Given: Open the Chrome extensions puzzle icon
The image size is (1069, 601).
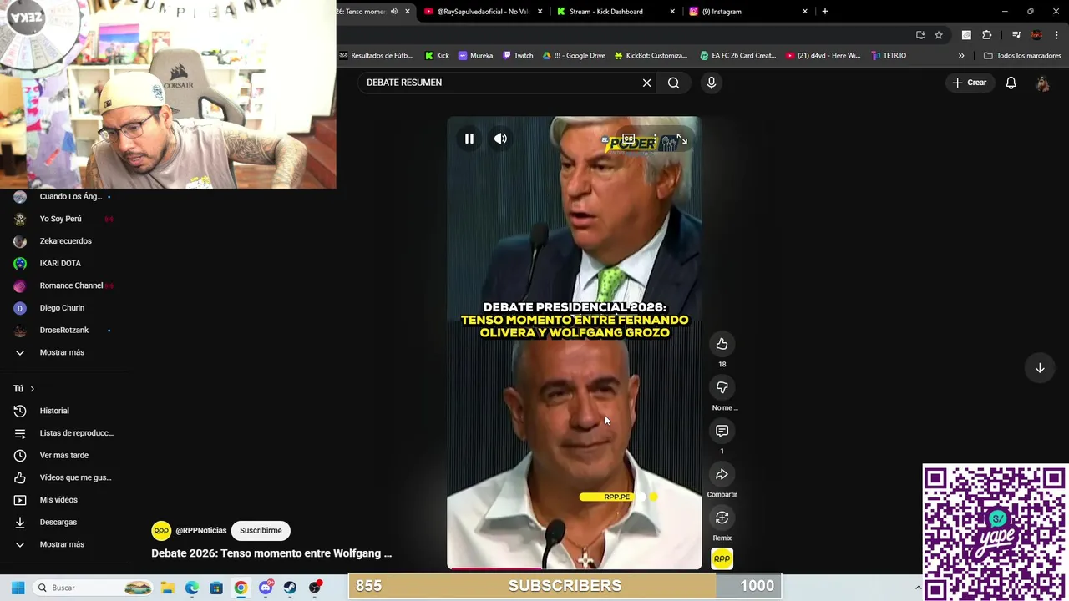Looking at the screenshot, I should [x=987, y=35].
